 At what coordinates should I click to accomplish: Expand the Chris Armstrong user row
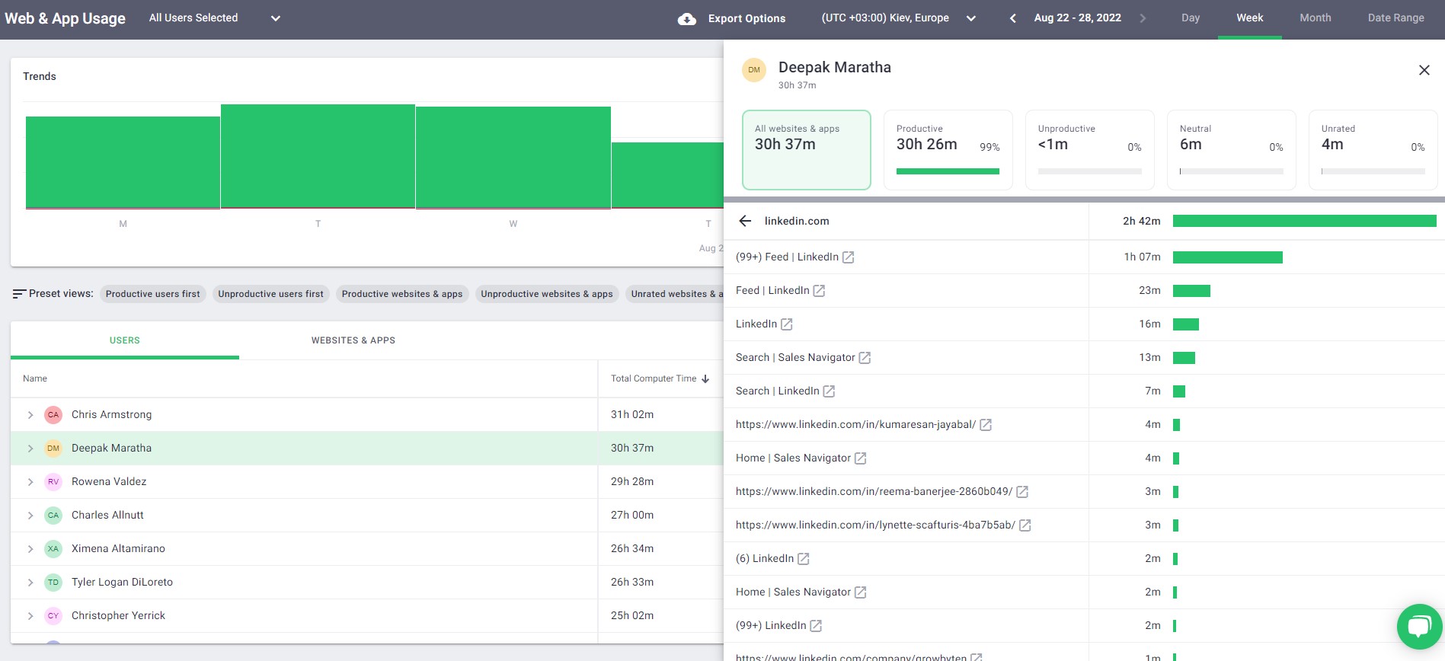30,415
